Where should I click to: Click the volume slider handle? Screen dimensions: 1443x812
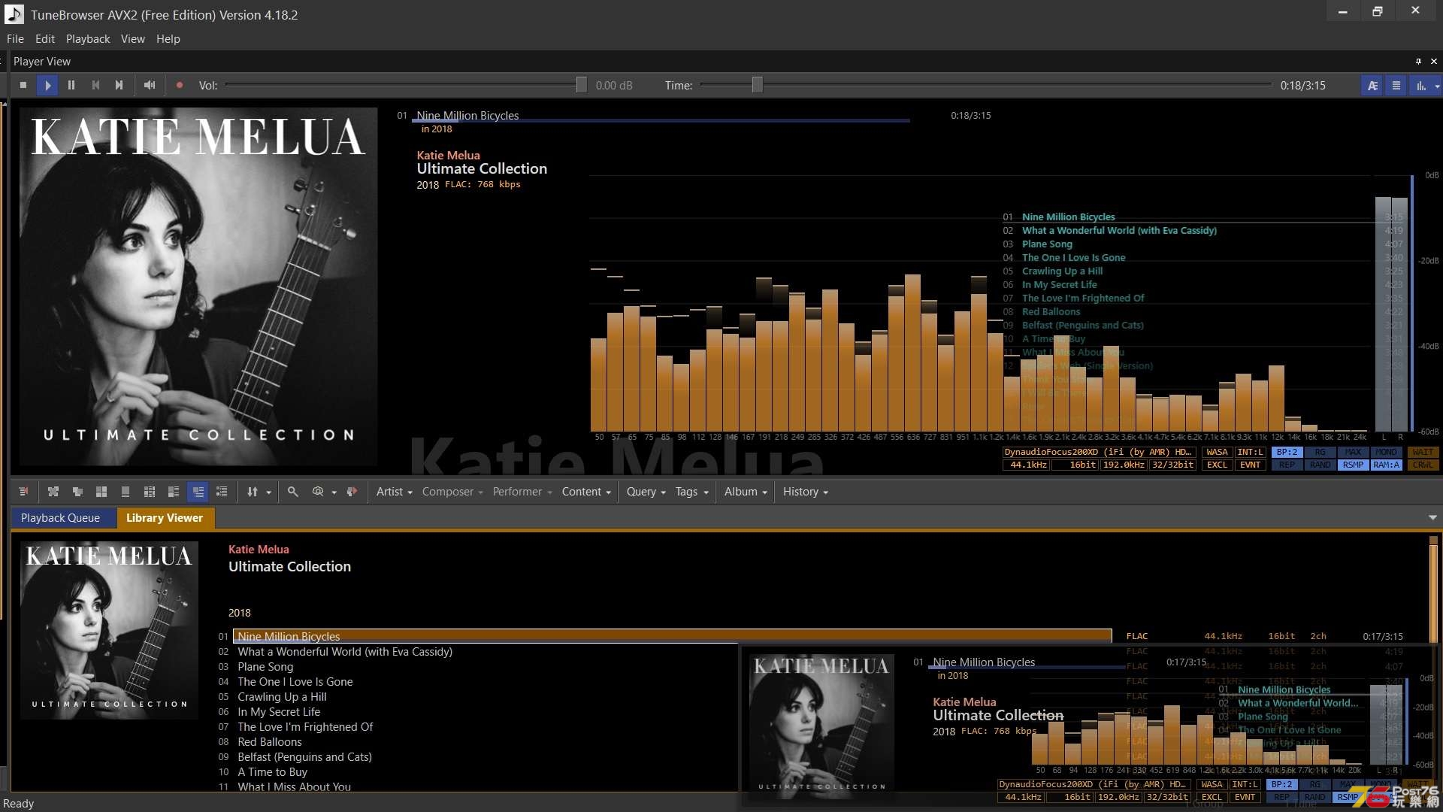coord(581,86)
